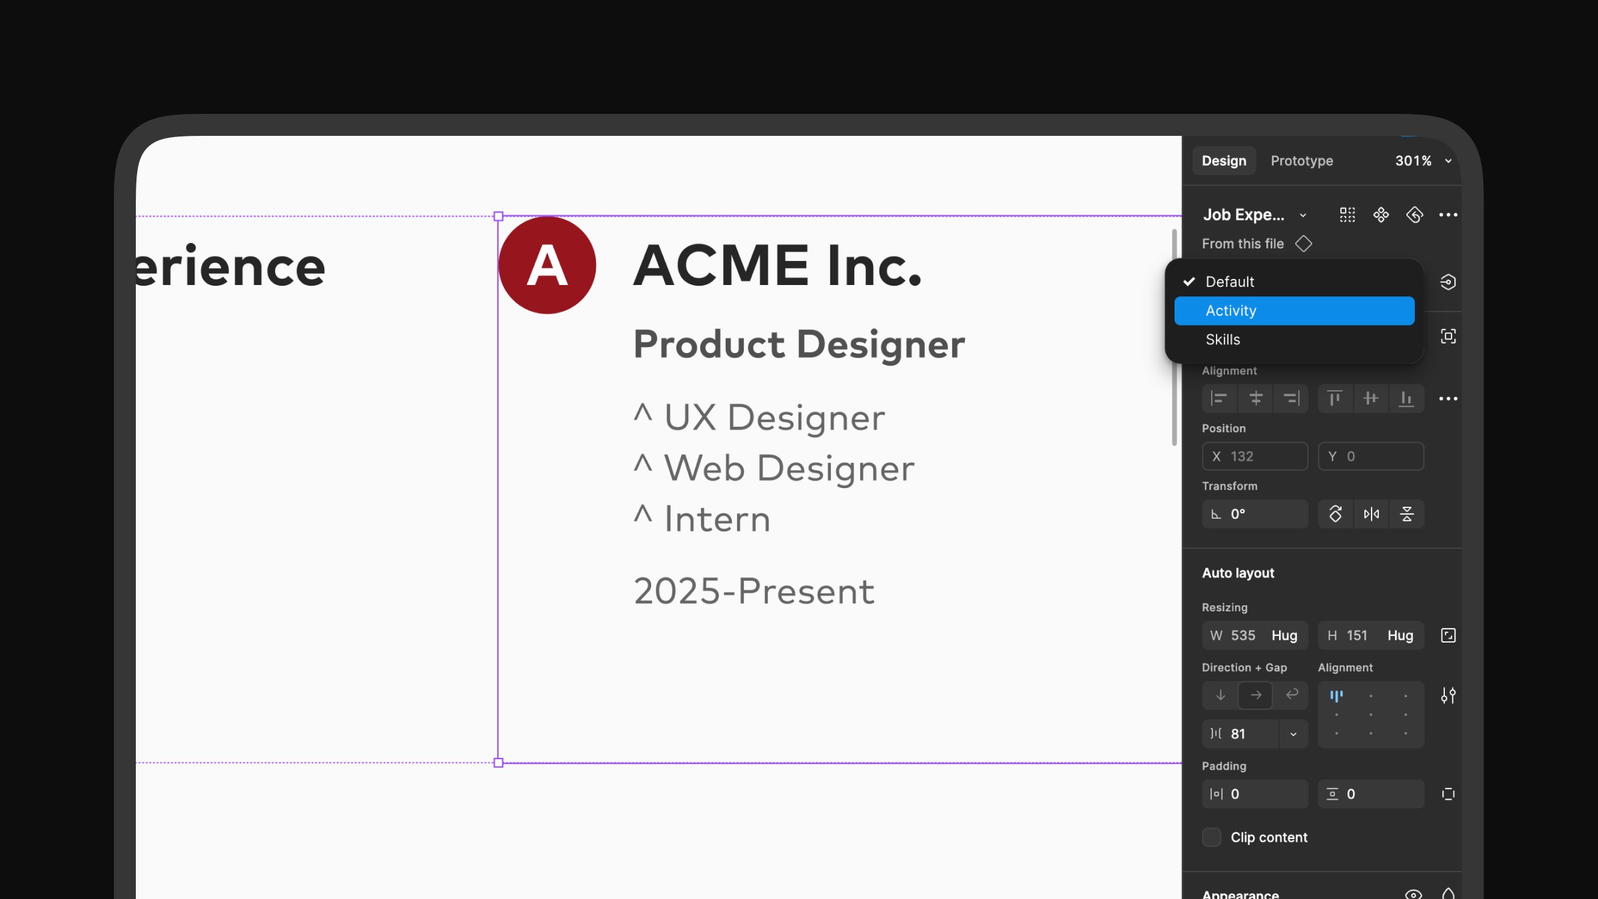Click the go to main component icon
The height and width of the screenshot is (899, 1598).
tap(1381, 214)
